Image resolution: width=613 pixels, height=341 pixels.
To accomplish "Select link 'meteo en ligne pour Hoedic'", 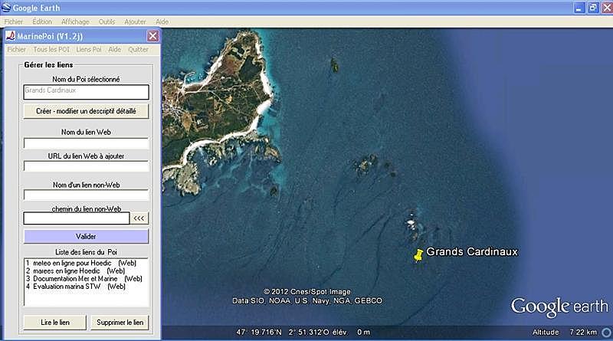I will point(81,263).
